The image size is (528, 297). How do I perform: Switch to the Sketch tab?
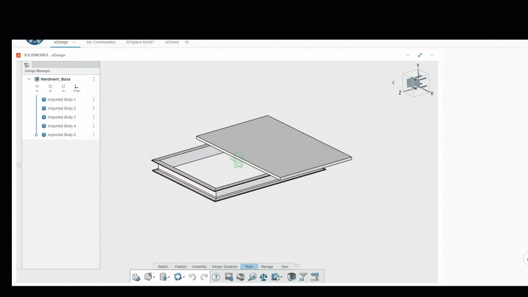[x=162, y=267]
